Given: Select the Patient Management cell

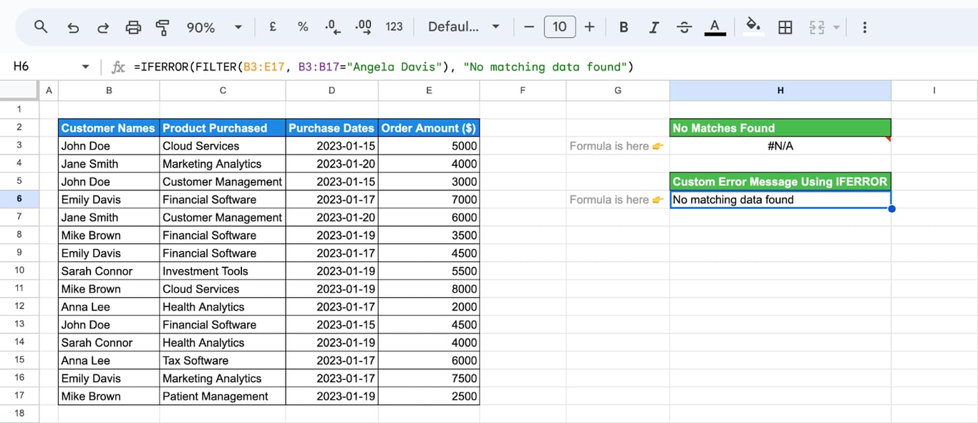Looking at the screenshot, I should (223, 397).
